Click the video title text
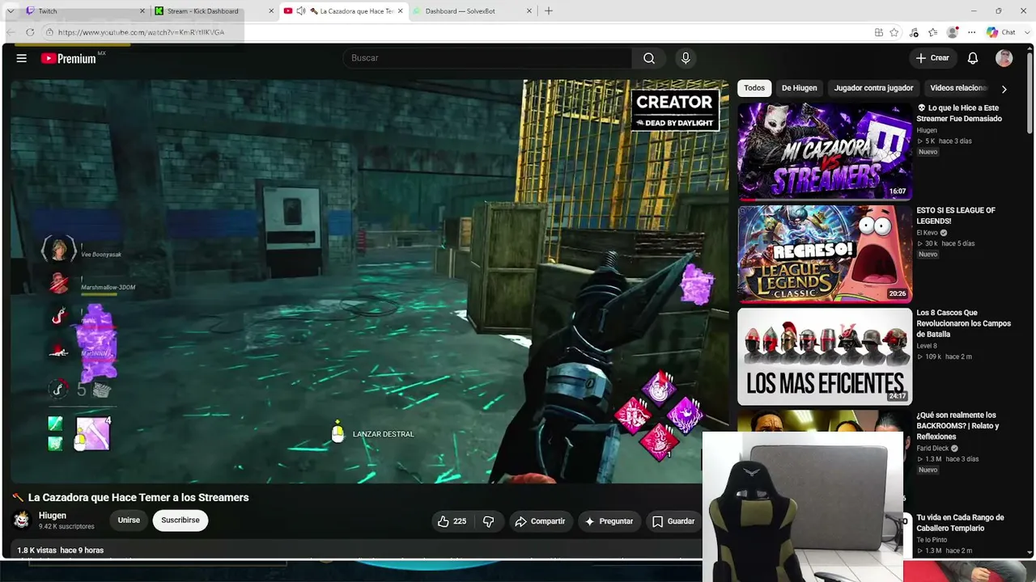Screen dimensions: 1036x582 (138, 498)
